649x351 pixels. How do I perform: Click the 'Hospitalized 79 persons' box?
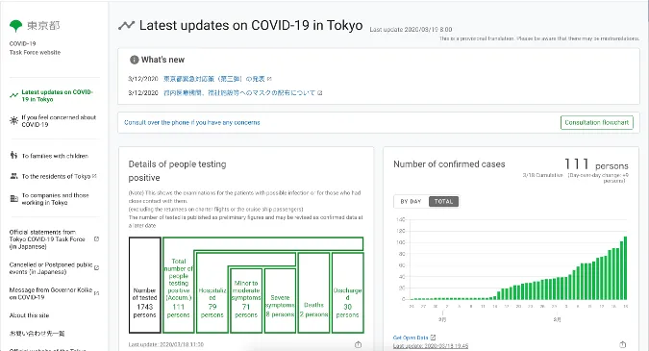coord(212,292)
